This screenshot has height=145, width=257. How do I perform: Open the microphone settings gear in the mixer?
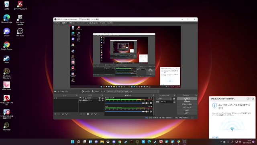click(151, 112)
